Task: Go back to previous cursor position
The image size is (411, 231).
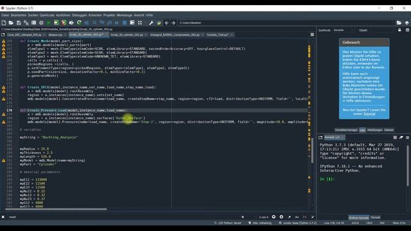Action: point(166,23)
